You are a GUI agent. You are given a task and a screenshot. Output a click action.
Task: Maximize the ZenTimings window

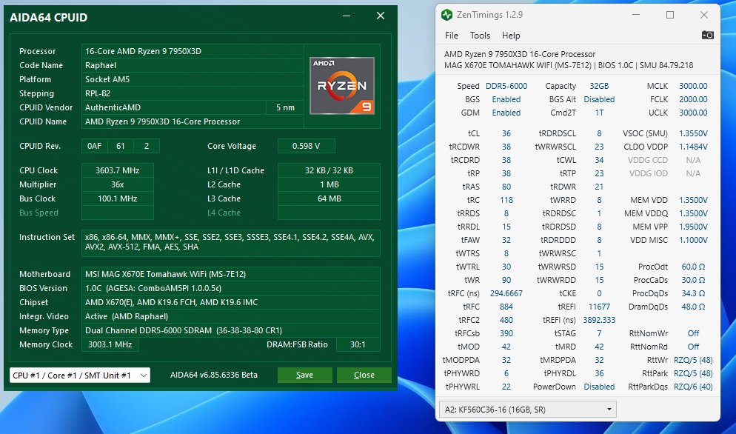pos(670,15)
